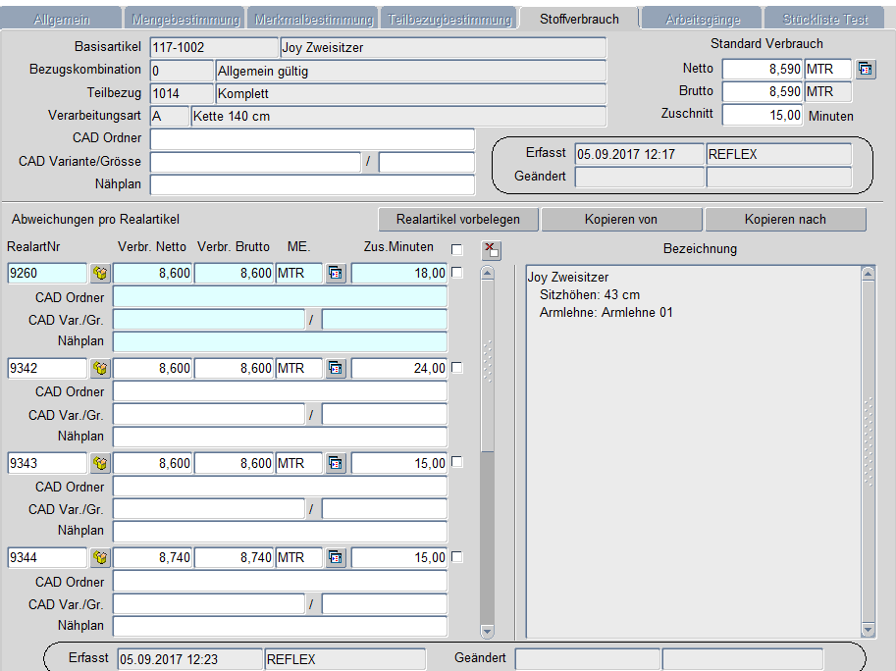896x671 pixels.
Task: Toggle the header checkbox beside Zus.Minuten
Action: tap(456, 249)
